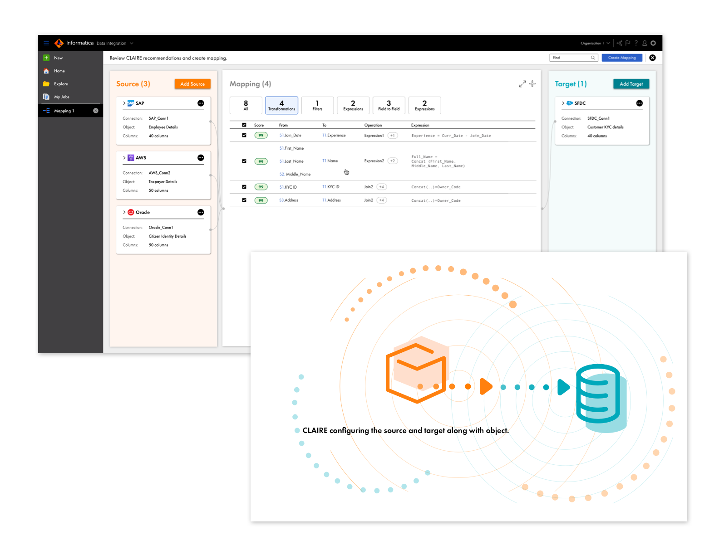Open the SAP card options menu

(201, 103)
